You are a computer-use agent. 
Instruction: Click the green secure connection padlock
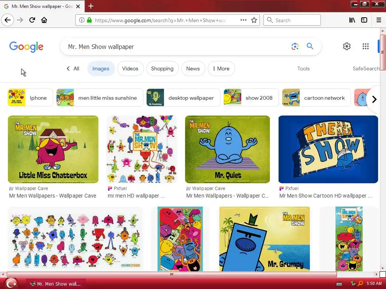pos(89,20)
